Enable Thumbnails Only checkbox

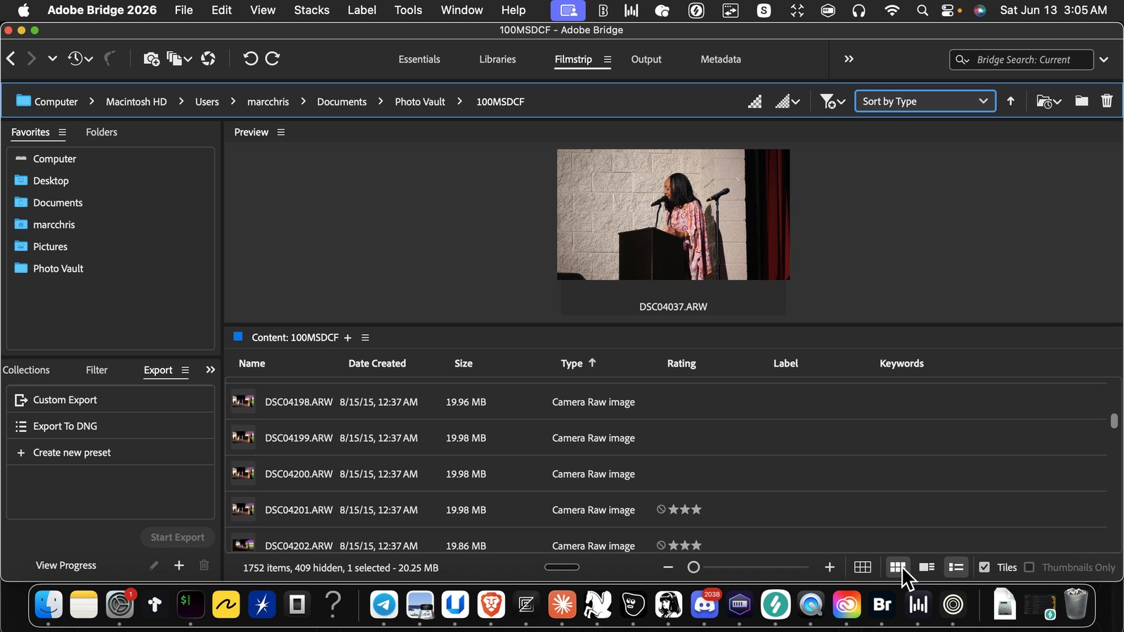[x=1029, y=567]
